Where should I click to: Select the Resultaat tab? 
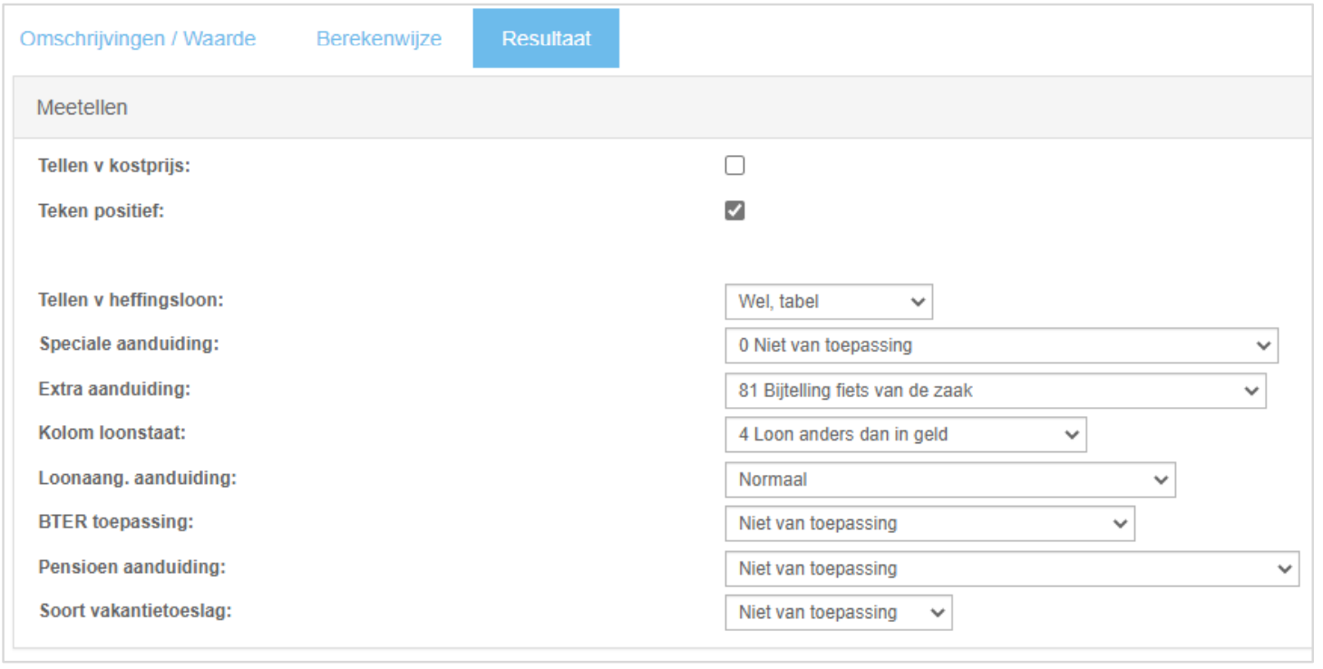[x=546, y=39]
